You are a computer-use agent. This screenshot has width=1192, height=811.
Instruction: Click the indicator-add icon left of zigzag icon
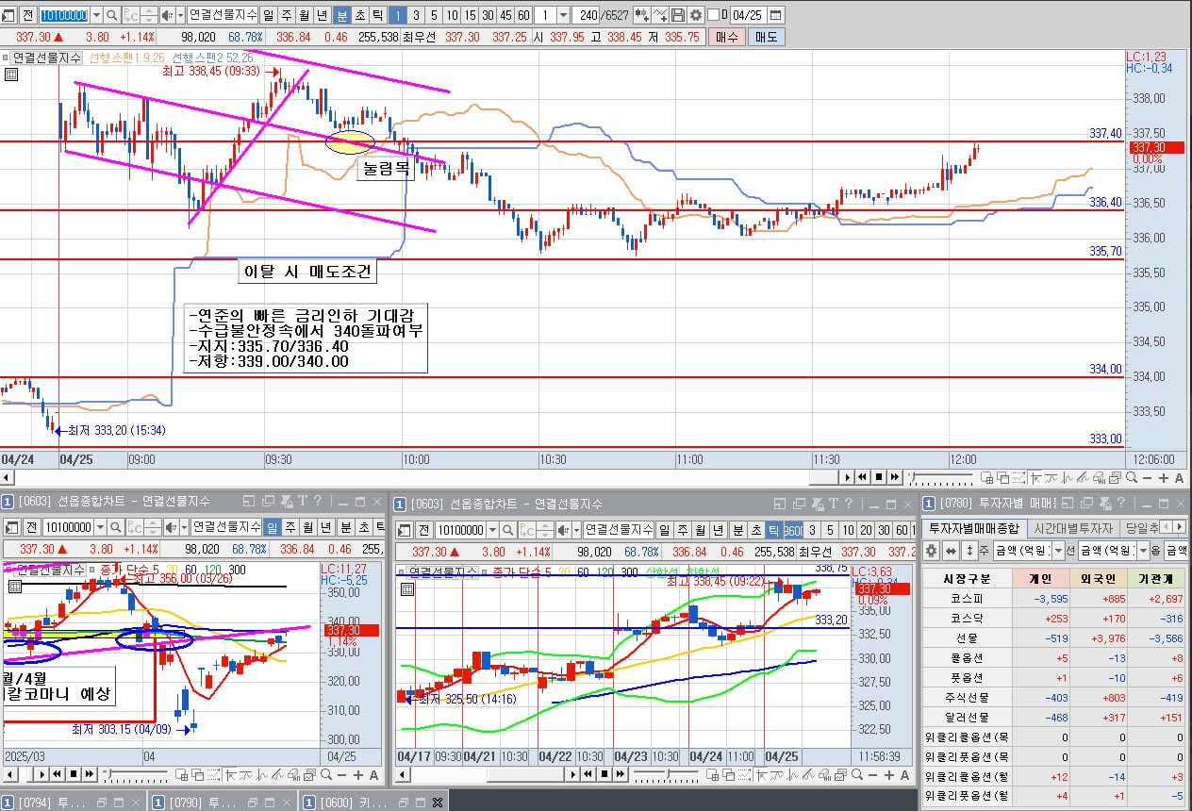[x=642, y=15]
